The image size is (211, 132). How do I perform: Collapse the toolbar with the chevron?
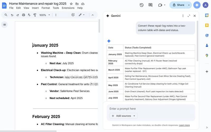93,15
